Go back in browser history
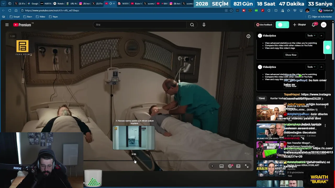Image resolution: width=335 pixels, height=188 pixels. coord(3,10)
